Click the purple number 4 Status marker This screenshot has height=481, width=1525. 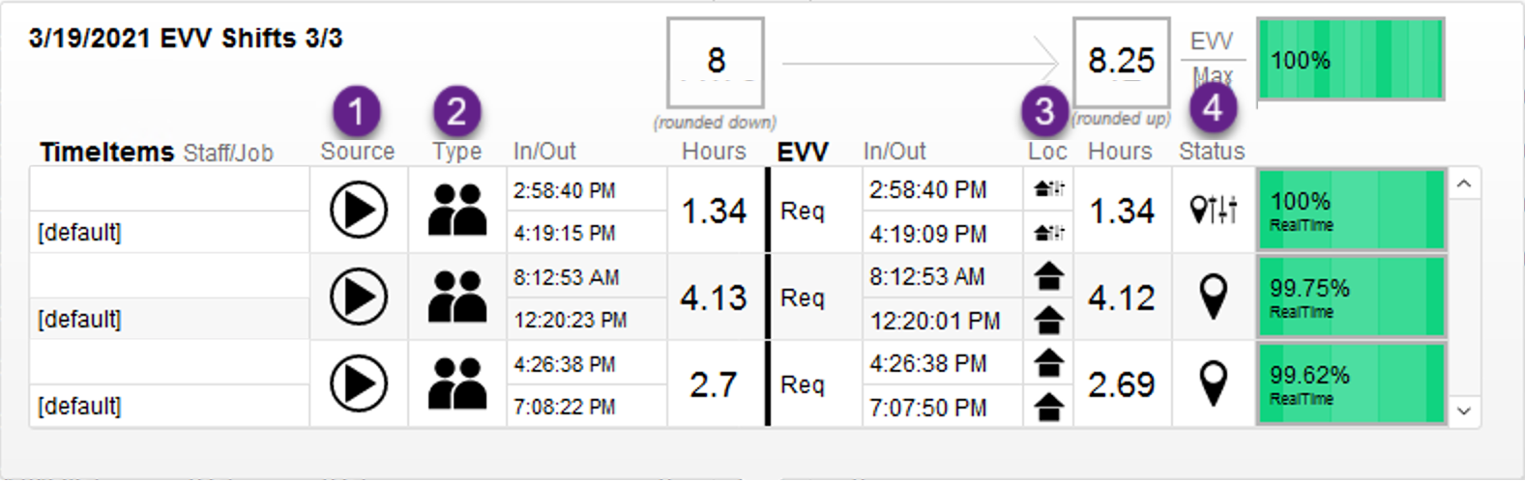click(1213, 108)
